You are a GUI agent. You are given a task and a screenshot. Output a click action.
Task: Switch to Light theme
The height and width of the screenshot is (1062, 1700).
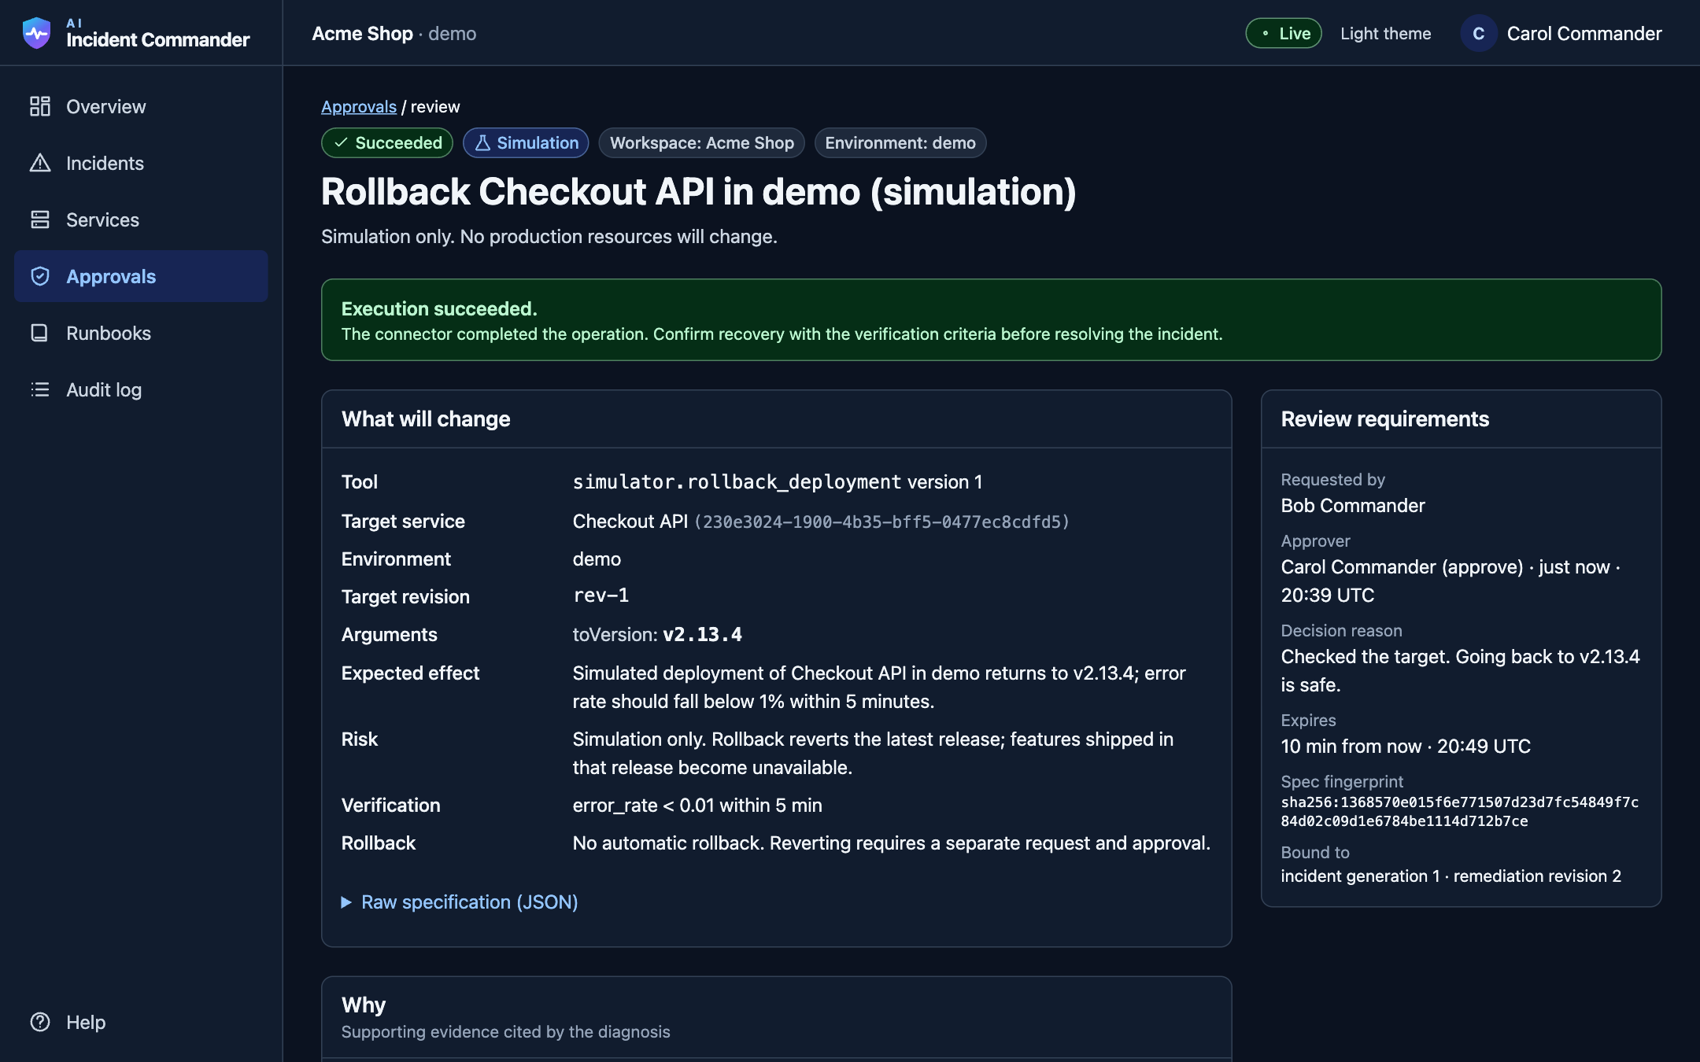[1385, 33]
